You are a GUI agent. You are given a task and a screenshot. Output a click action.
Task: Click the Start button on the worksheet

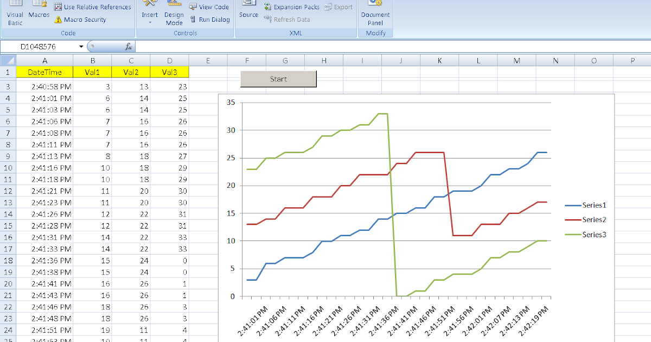tap(278, 78)
